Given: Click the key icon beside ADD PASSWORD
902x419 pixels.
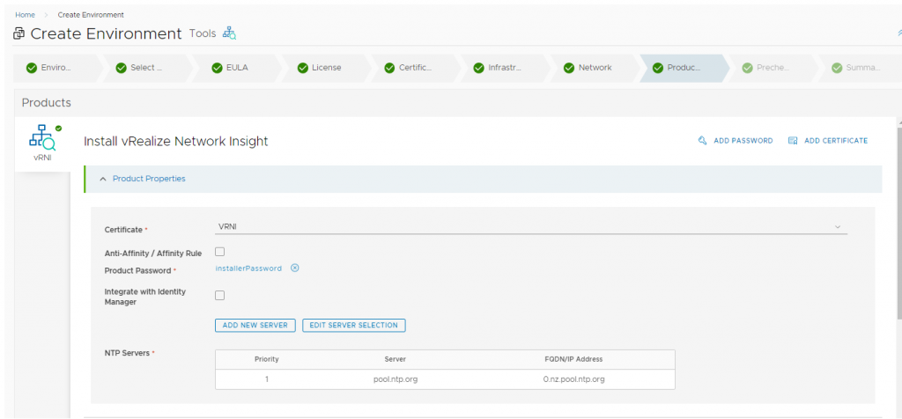Looking at the screenshot, I should click(x=702, y=140).
